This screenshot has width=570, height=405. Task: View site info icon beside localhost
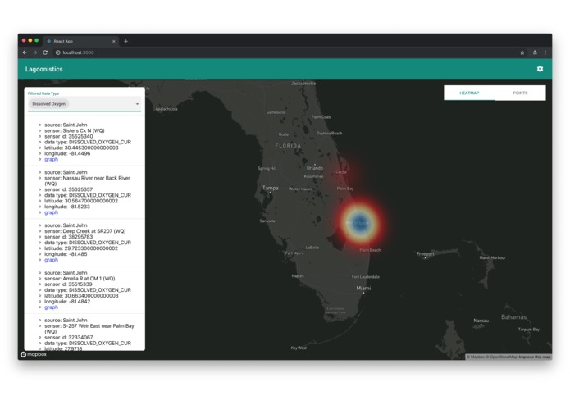57,52
